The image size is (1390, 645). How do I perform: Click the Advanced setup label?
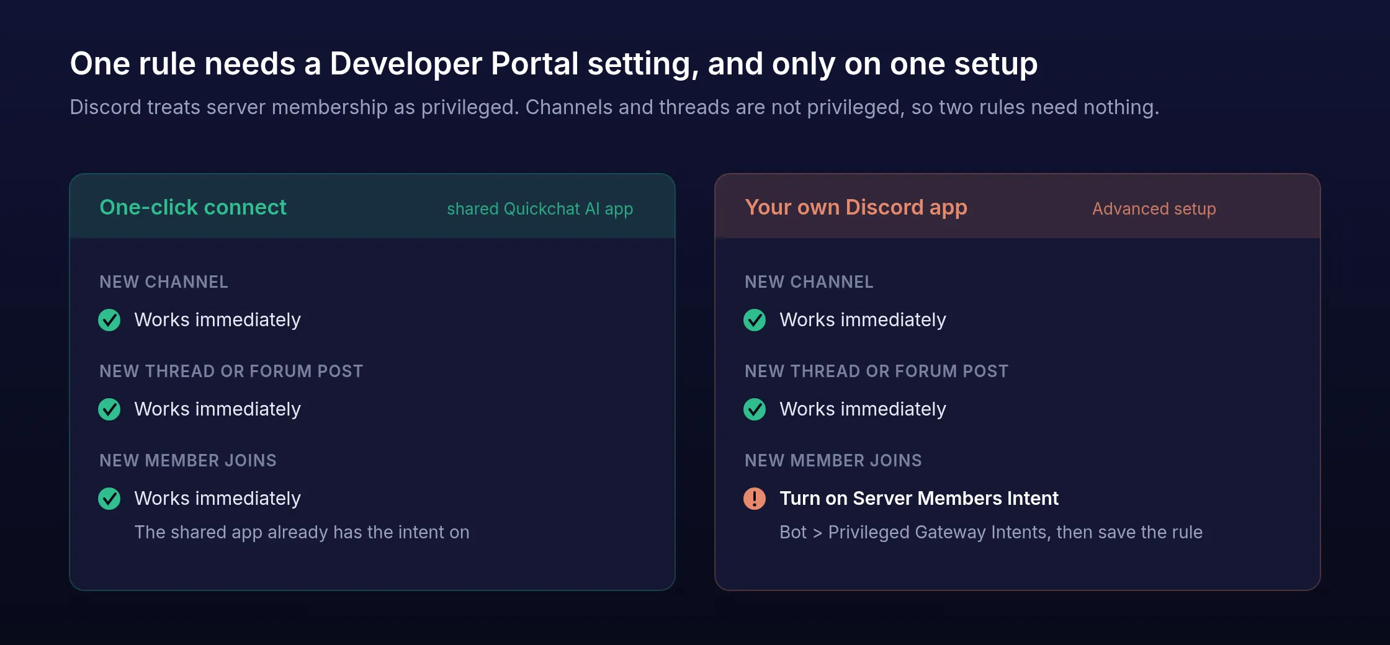click(1154, 209)
